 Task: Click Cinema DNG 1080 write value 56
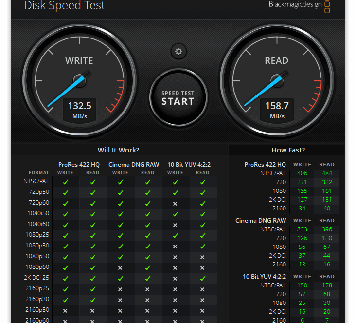[302, 247]
